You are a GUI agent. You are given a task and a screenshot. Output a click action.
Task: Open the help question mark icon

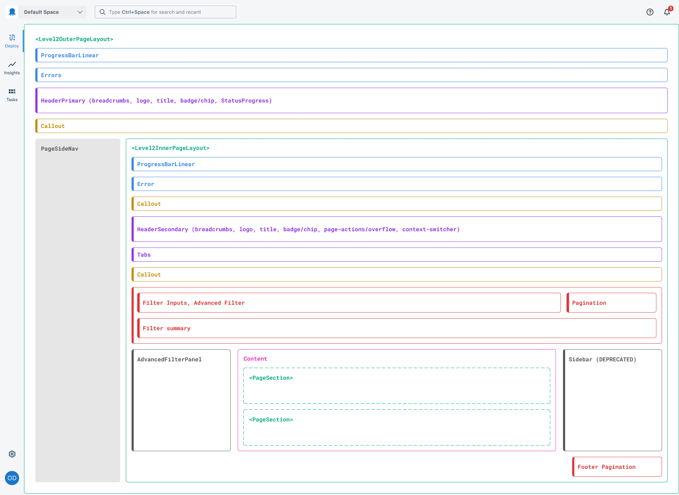click(x=650, y=12)
